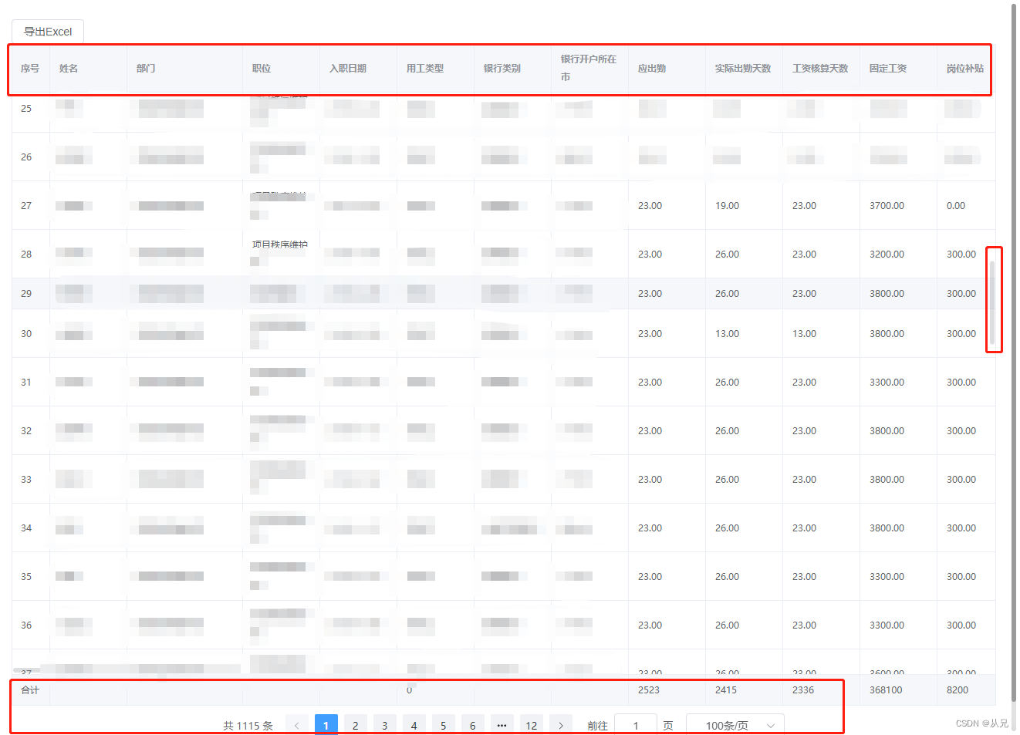Select page 3 in pagination

tap(385, 725)
